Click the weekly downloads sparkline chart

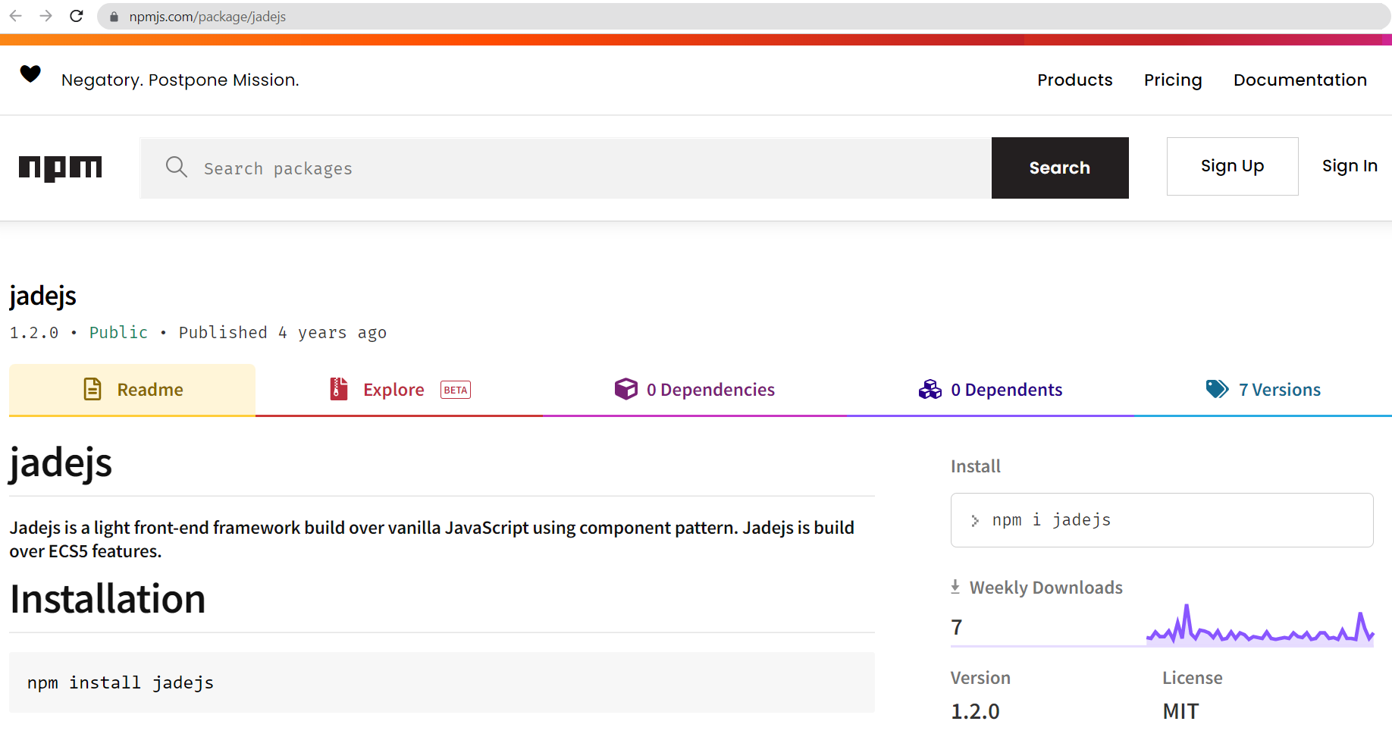1260,626
